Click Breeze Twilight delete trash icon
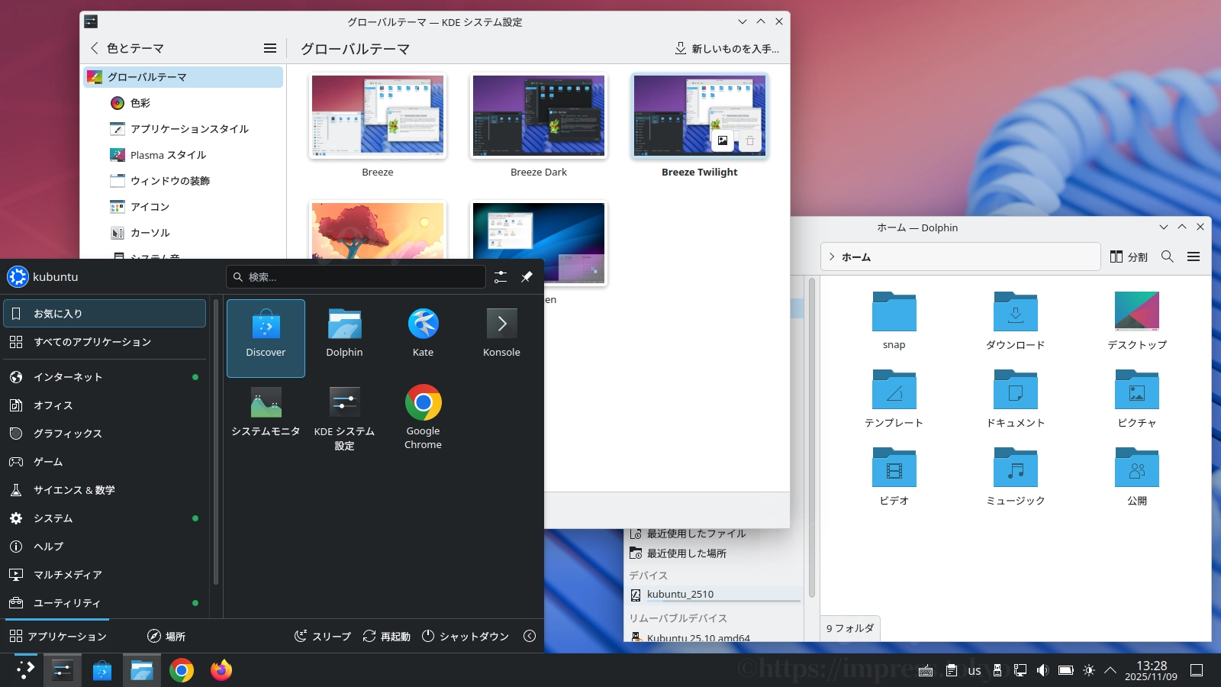This screenshot has height=687, width=1221. pos(750,140)
